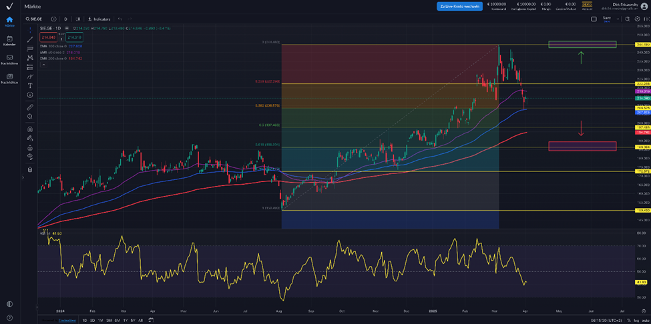Toggle the dark/light theme icon
The width and height of the screenshot is (651, 324).
click(x=9, y=304)
